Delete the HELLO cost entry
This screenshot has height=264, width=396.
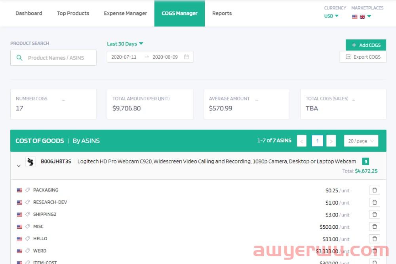[x=374, y=239]
